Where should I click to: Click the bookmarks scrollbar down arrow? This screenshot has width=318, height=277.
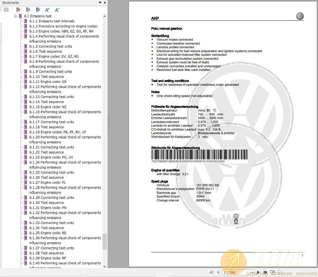105,266
